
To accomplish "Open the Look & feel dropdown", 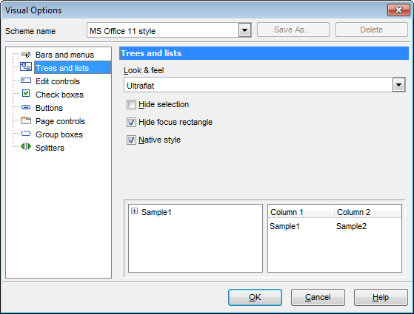I will click(x=398, y=85).
